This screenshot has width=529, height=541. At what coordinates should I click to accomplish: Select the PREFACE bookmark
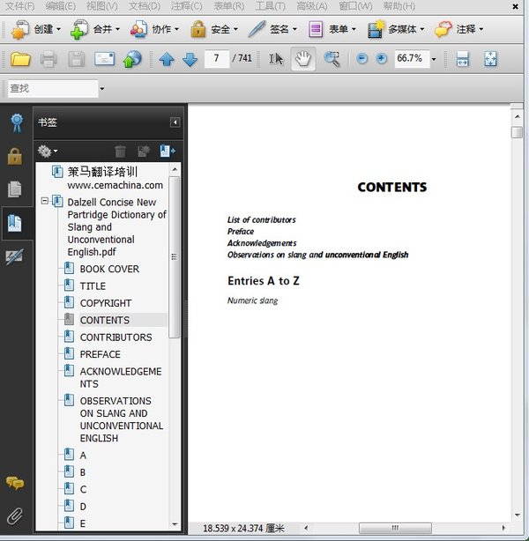click(100, 354)
